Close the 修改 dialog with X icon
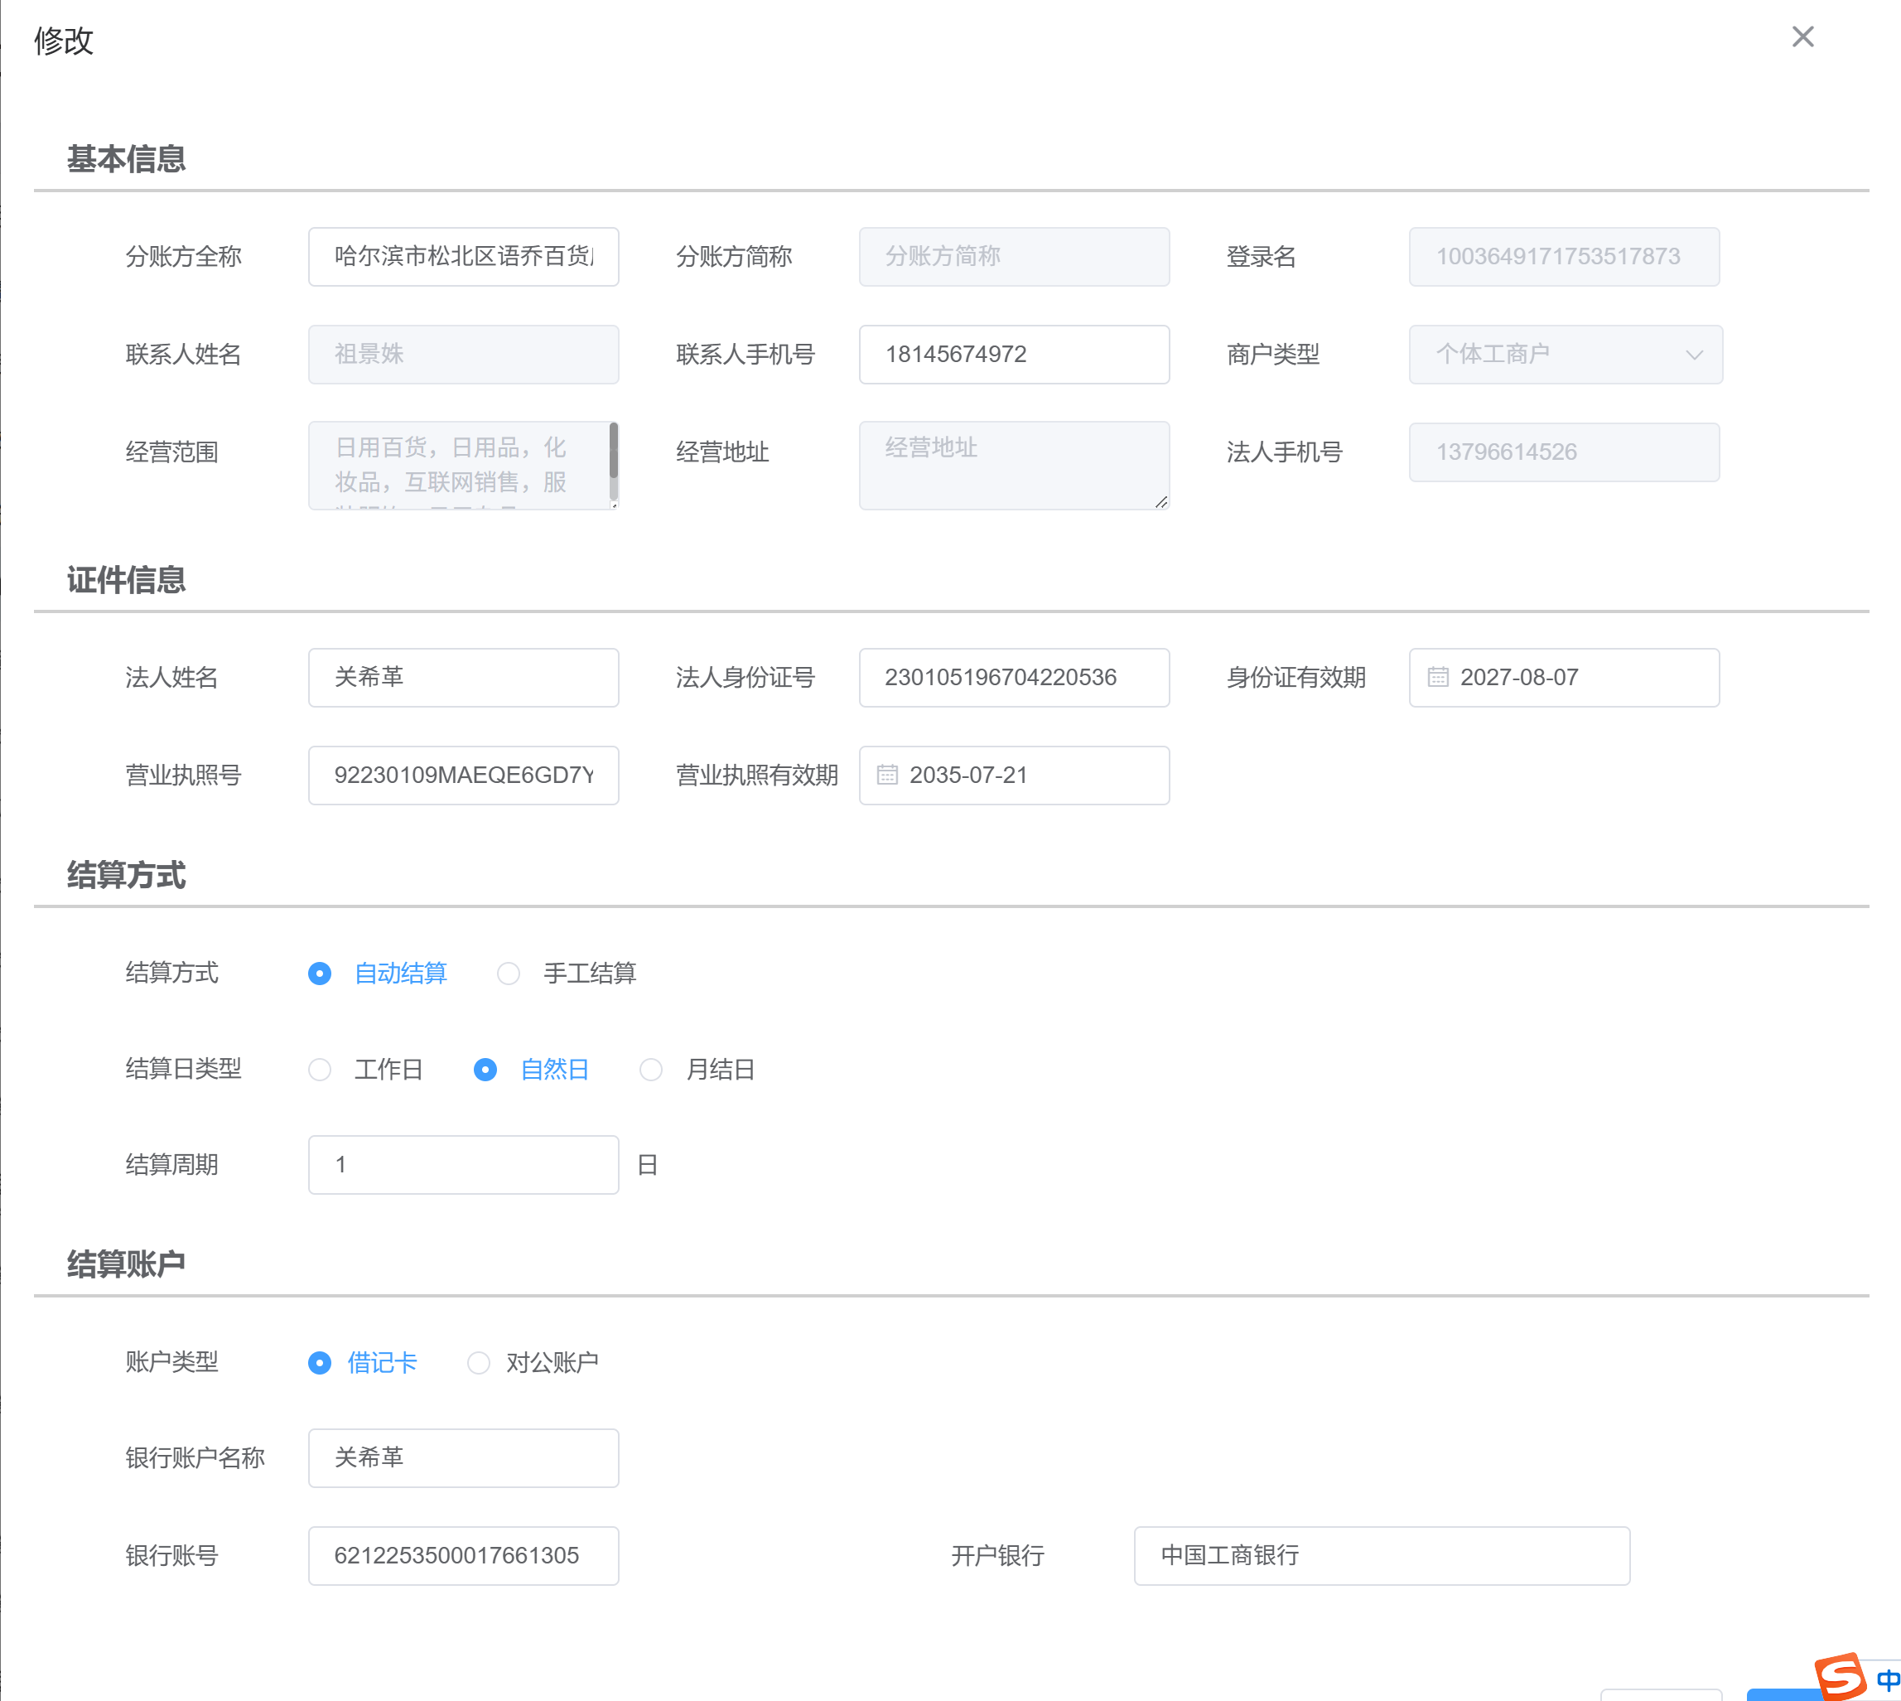Image resolution: width=1901 pixels, height=1701 pixels. coord(1802,36)
